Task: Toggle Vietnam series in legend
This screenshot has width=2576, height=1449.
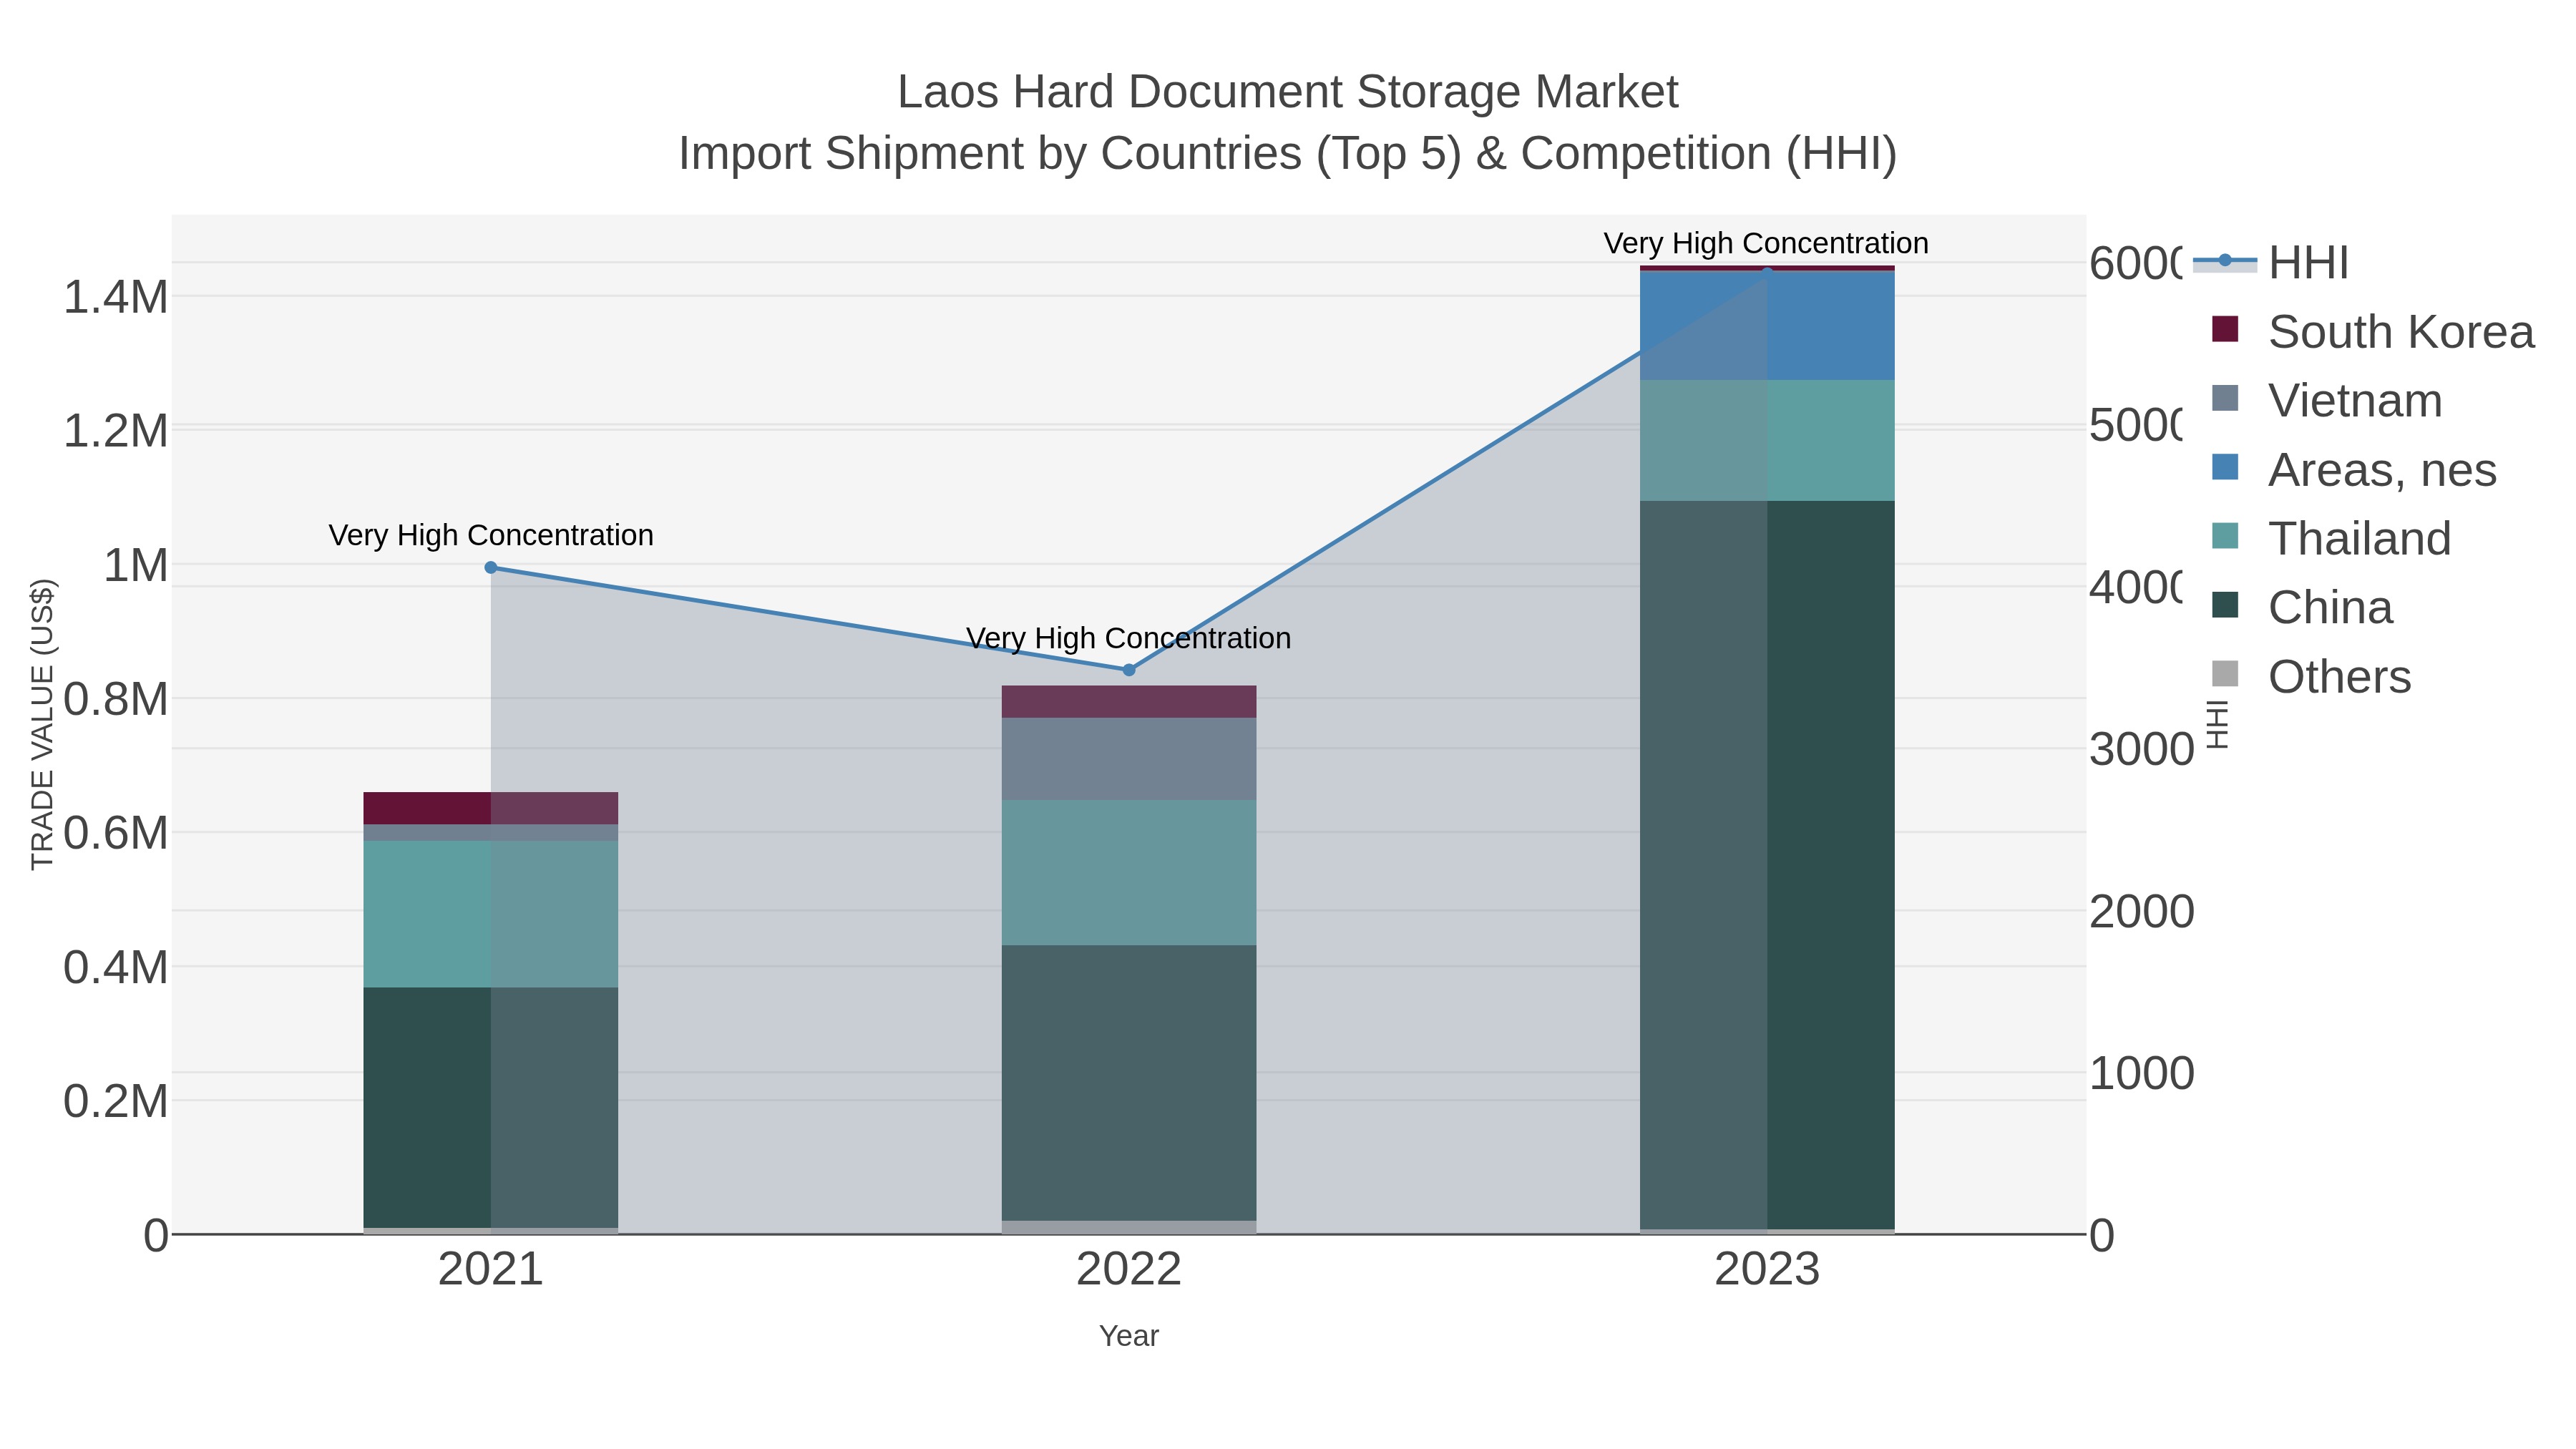Action: pos(2326,401)
